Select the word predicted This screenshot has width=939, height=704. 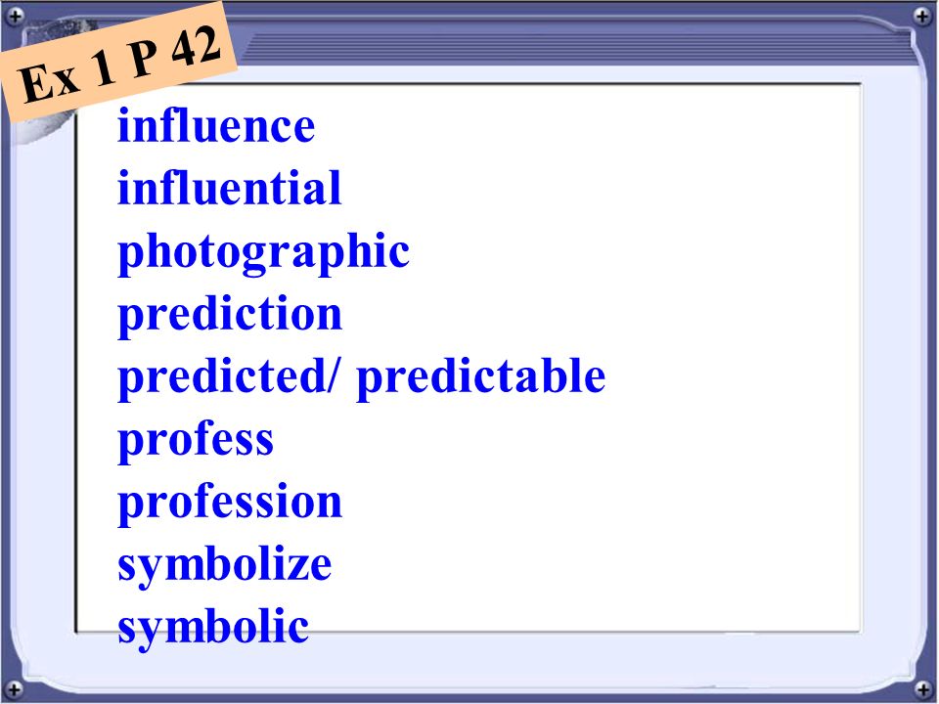222,377
